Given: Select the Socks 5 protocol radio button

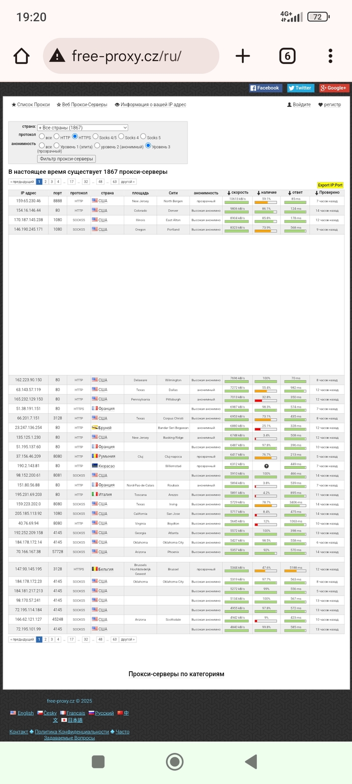Looking at the screenshot, I should [143, 137].
